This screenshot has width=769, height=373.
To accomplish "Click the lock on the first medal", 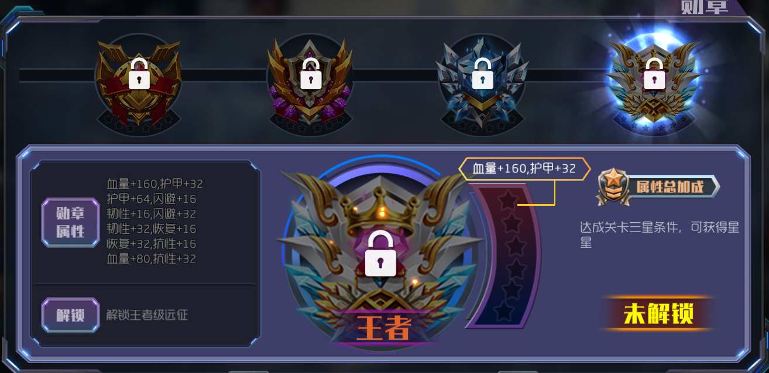I will click(x=139, y=74).
